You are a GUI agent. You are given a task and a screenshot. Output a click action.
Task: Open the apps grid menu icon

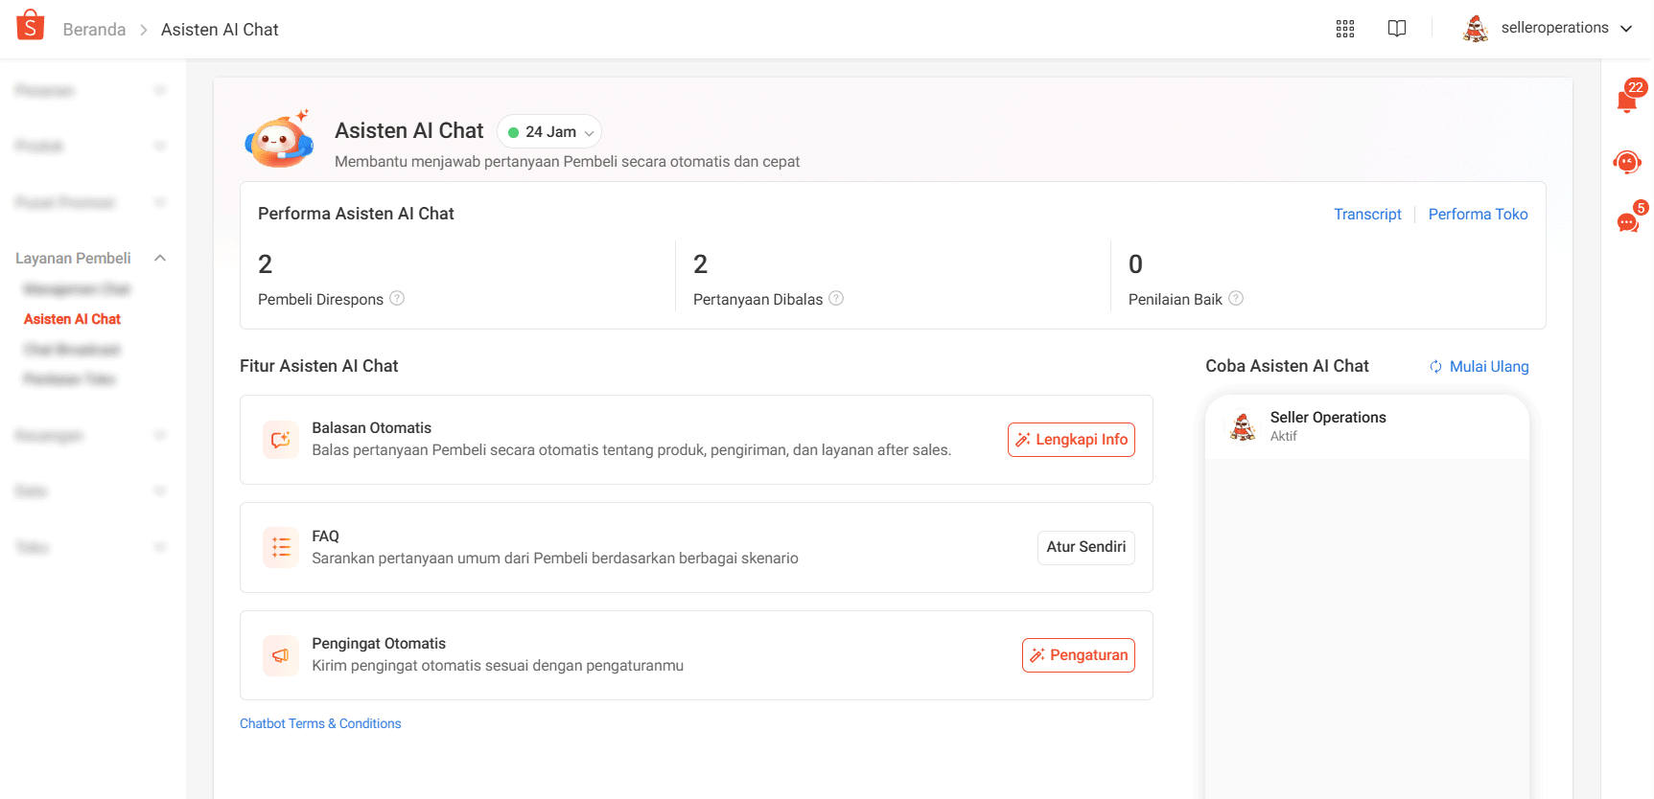[x=1345, y=29]
